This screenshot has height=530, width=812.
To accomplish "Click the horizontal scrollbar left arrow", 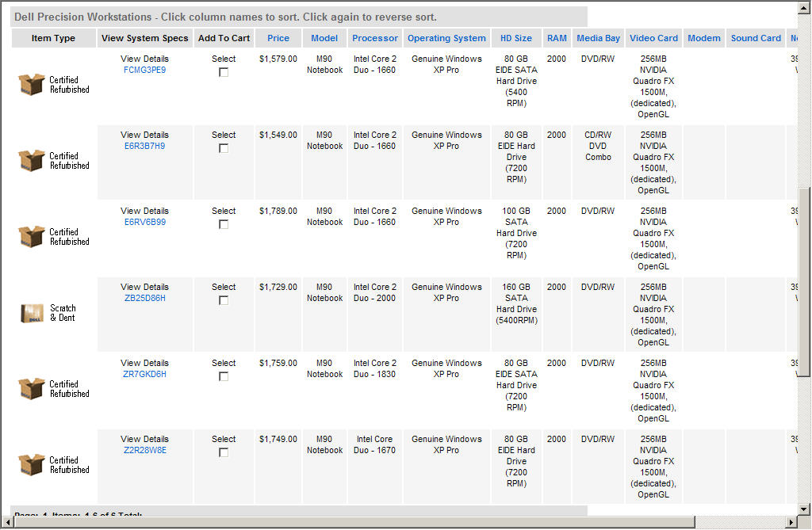I will pyautogui.click(x=7, y=522).
